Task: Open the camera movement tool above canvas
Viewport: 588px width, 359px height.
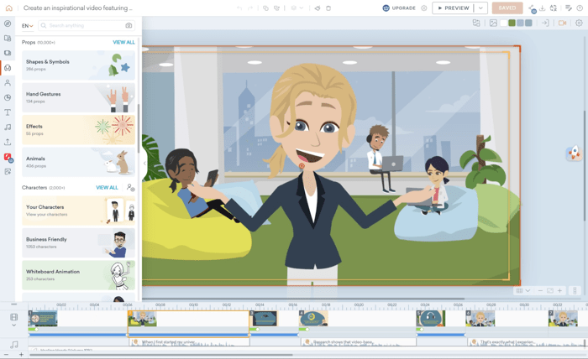Action: pos(562,23)
